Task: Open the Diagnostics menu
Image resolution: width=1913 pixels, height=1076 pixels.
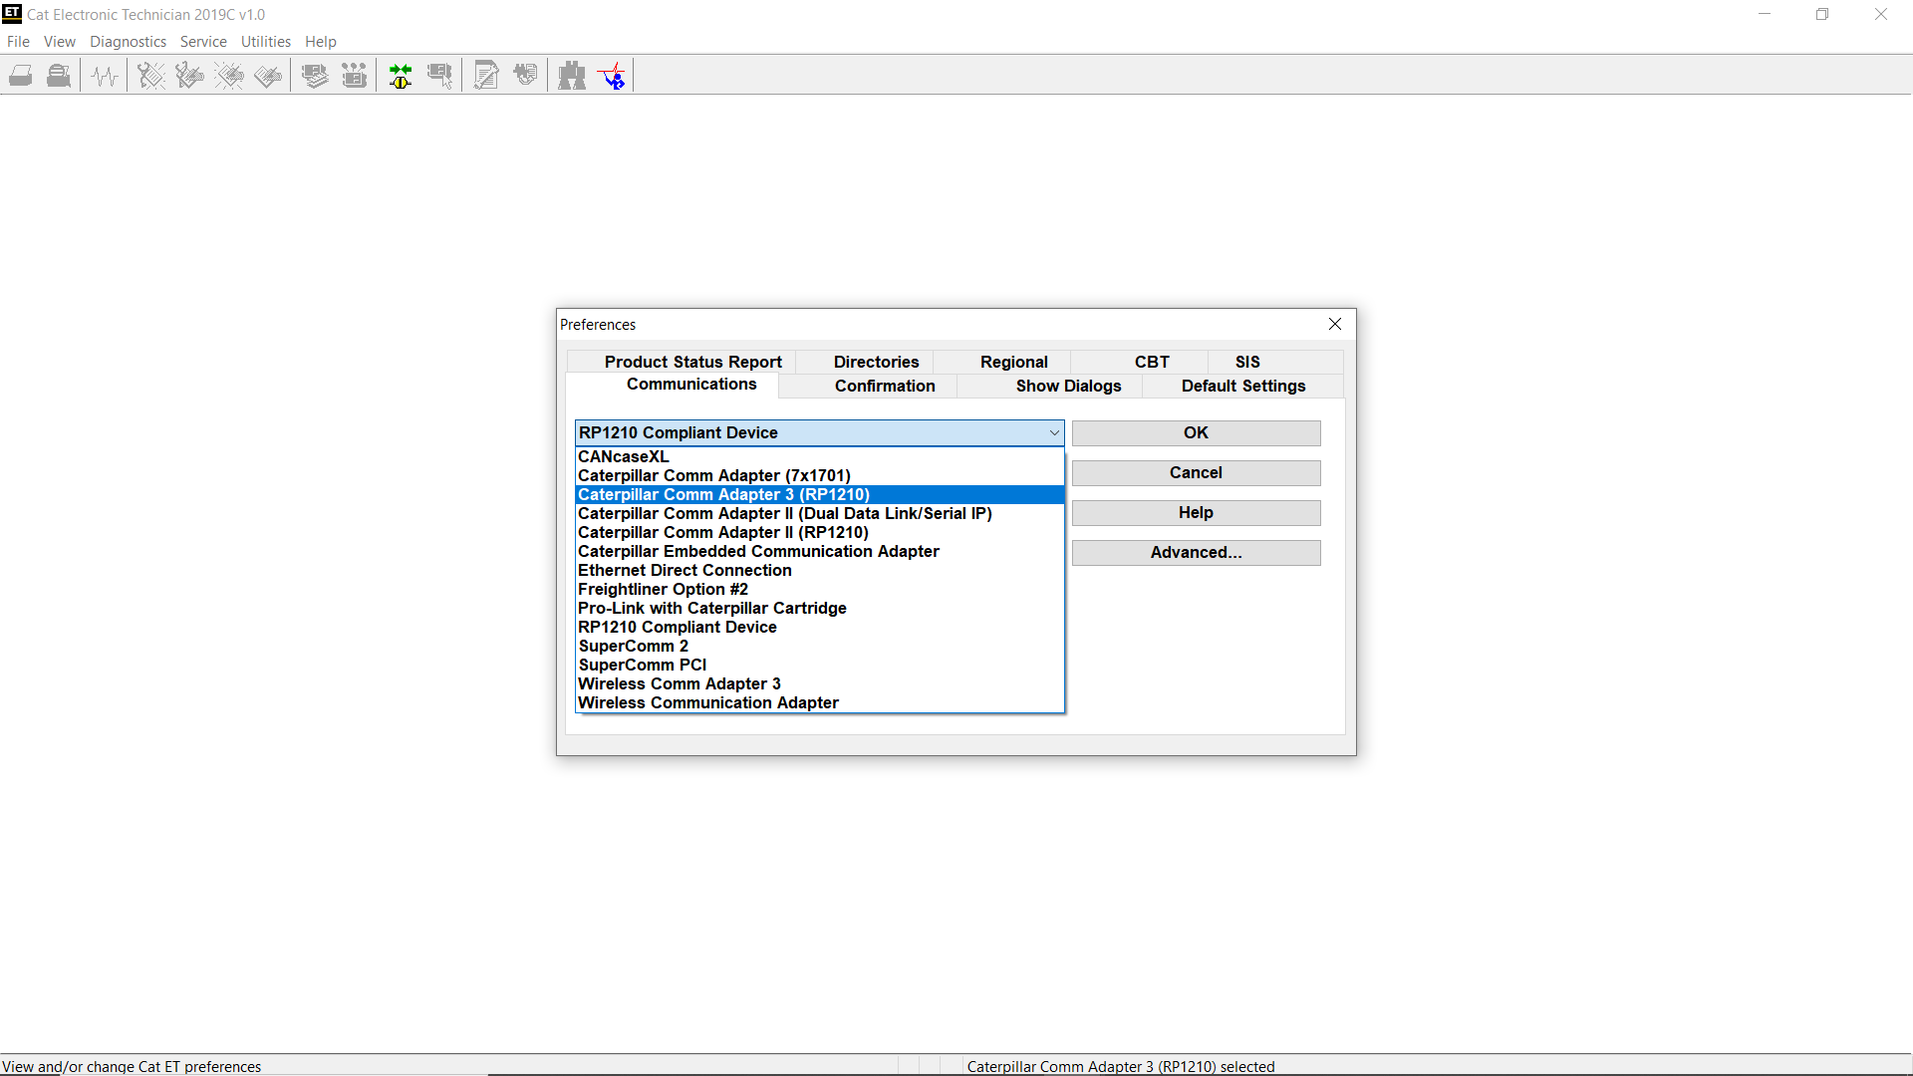Action: coord(128,41)
